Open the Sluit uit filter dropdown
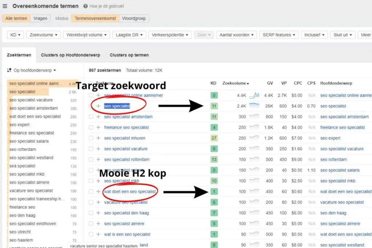Viewport: 372px width, 248px height. pyautogui.click(x=343, y=35)
